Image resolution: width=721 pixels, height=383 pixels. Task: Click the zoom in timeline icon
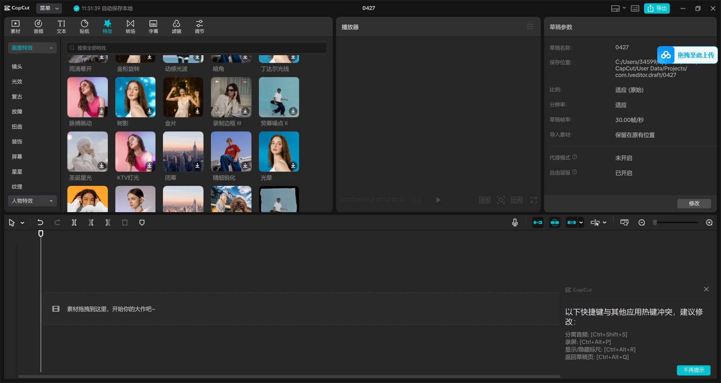709,223
